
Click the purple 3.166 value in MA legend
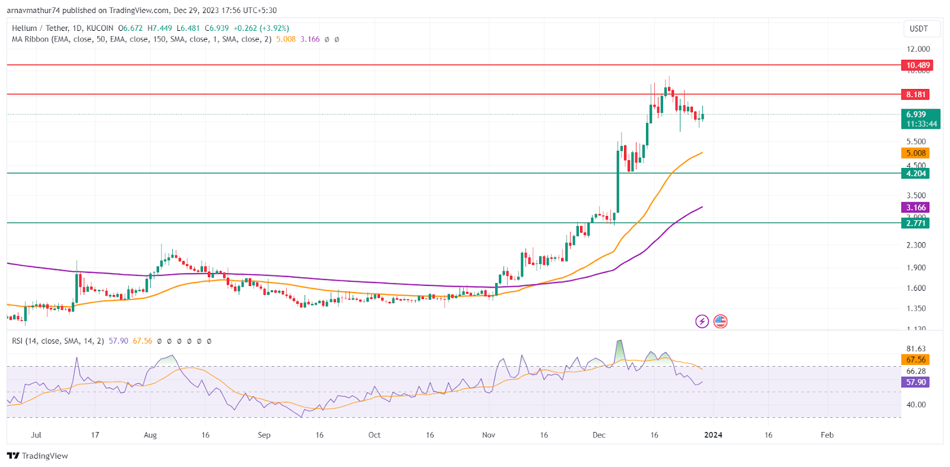click(310, 39)
